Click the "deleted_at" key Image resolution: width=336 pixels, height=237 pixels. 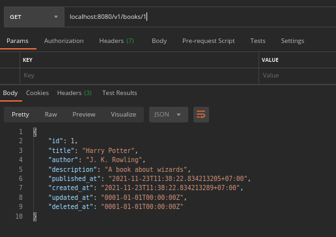(70, 206)
